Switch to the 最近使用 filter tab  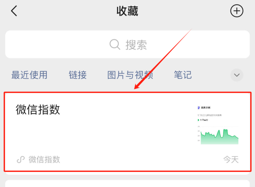click(x=29, y=75)
